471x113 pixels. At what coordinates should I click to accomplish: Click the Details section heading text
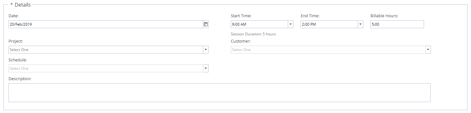pos(23,5)
